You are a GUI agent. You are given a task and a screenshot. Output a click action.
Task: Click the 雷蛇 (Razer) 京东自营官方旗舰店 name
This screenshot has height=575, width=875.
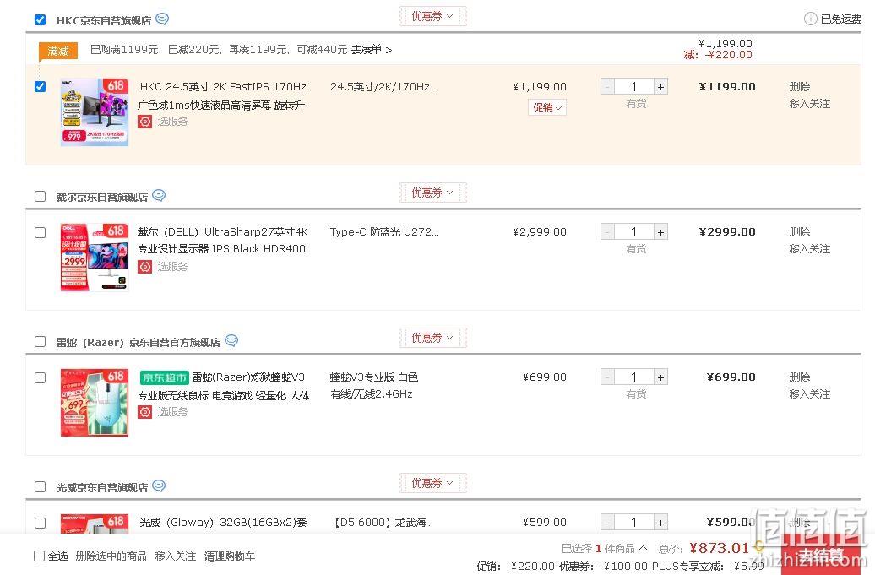139,342
